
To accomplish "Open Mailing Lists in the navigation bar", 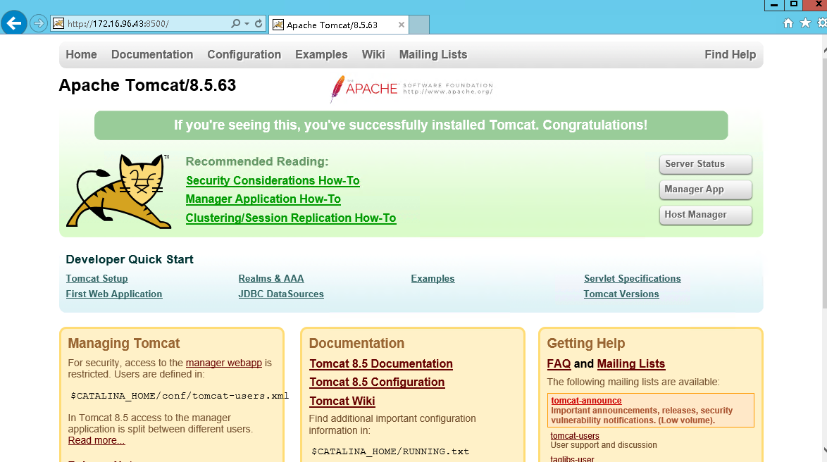I will (433, 55).
